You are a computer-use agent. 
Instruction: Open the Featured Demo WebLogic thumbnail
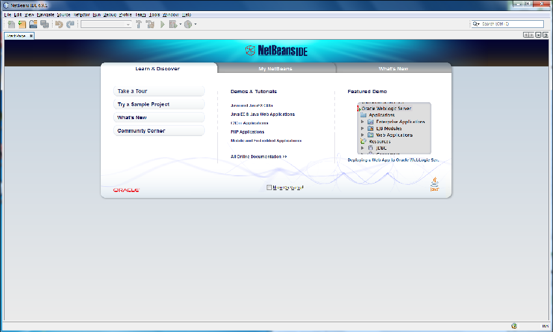[394, 128]
